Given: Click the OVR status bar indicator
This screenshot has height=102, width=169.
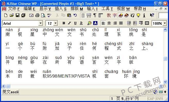Looking at the screenshot, I should tap(159, 99).
